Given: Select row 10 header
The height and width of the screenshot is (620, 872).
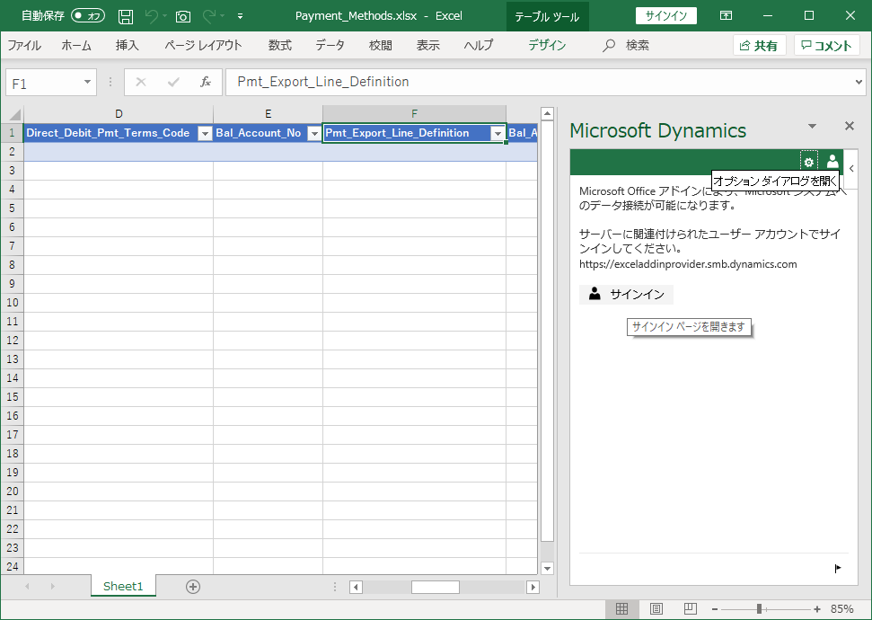Looking at the screenshot, I should pyautogui.click(x=13, y=303).
